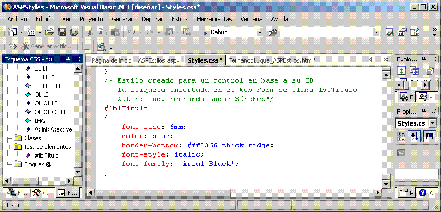Click the Cut scissors icon
Screen dimensions: 441x212
tap(90, 32)
